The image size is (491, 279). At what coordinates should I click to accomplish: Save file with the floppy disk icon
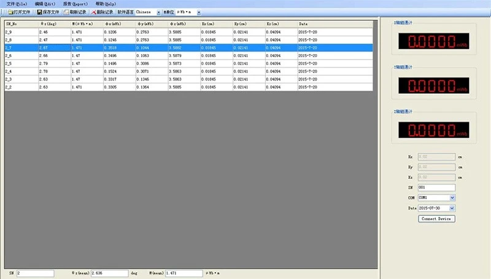39,12
